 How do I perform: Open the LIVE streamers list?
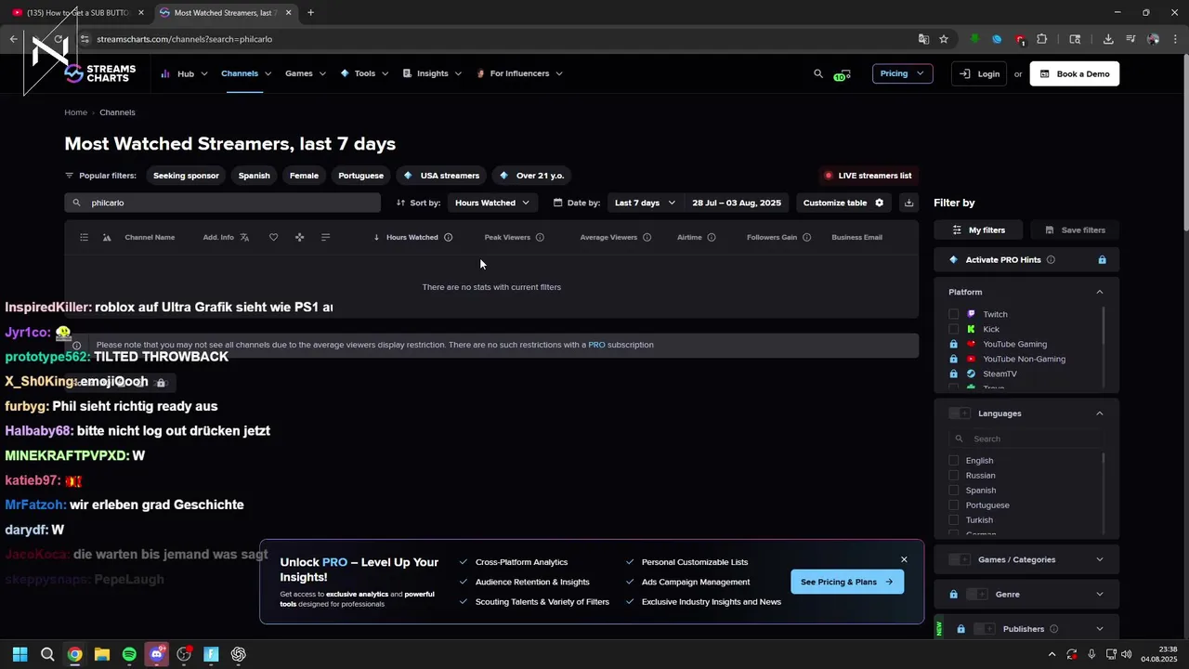pyautogui.click(x=868, y=176)
